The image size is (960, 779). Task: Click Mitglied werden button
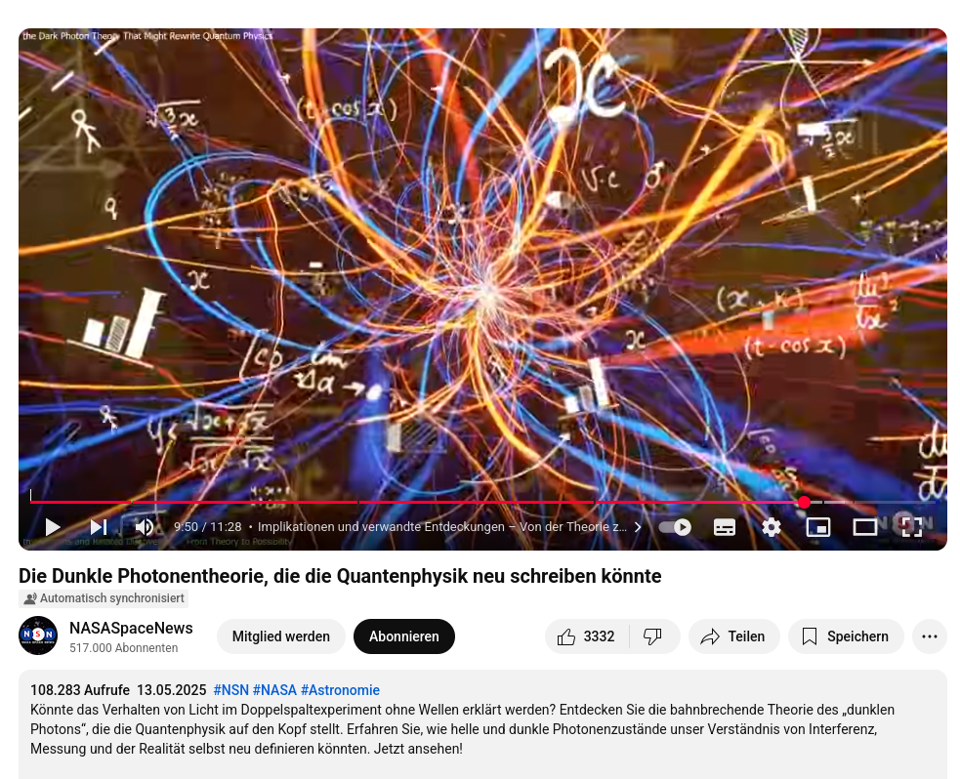click(281, 636)
